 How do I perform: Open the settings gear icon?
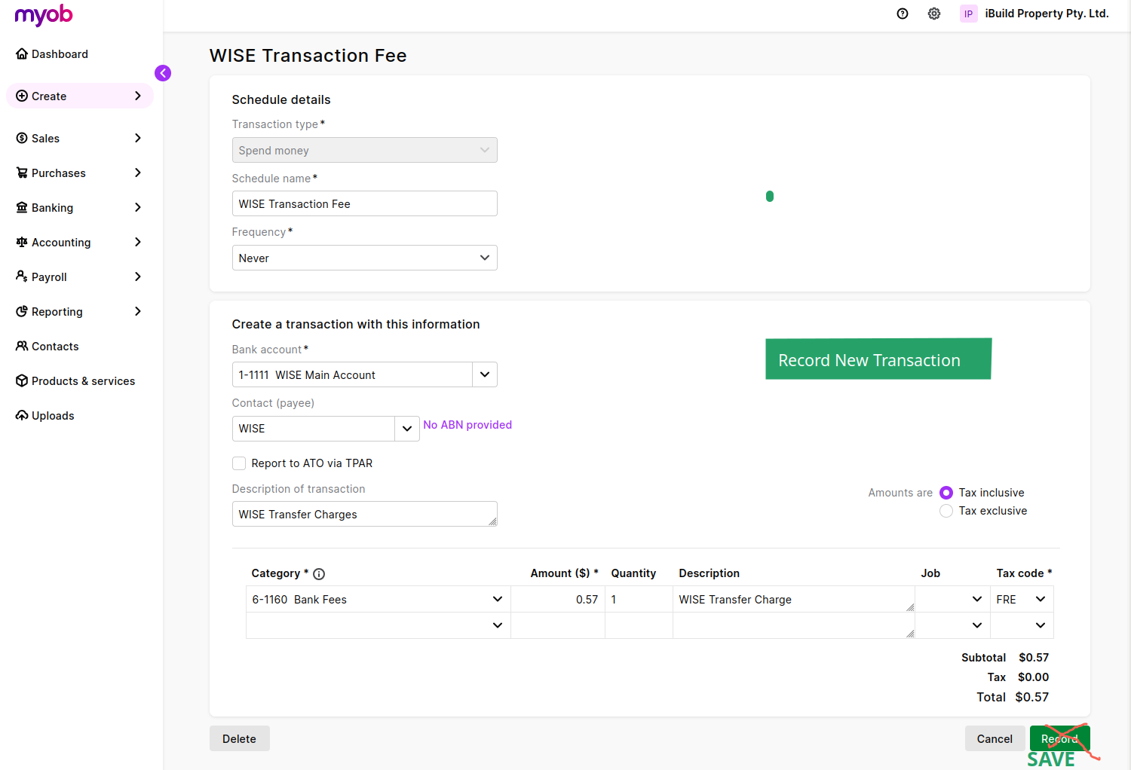pyautogui.click(x=934, y=14)
